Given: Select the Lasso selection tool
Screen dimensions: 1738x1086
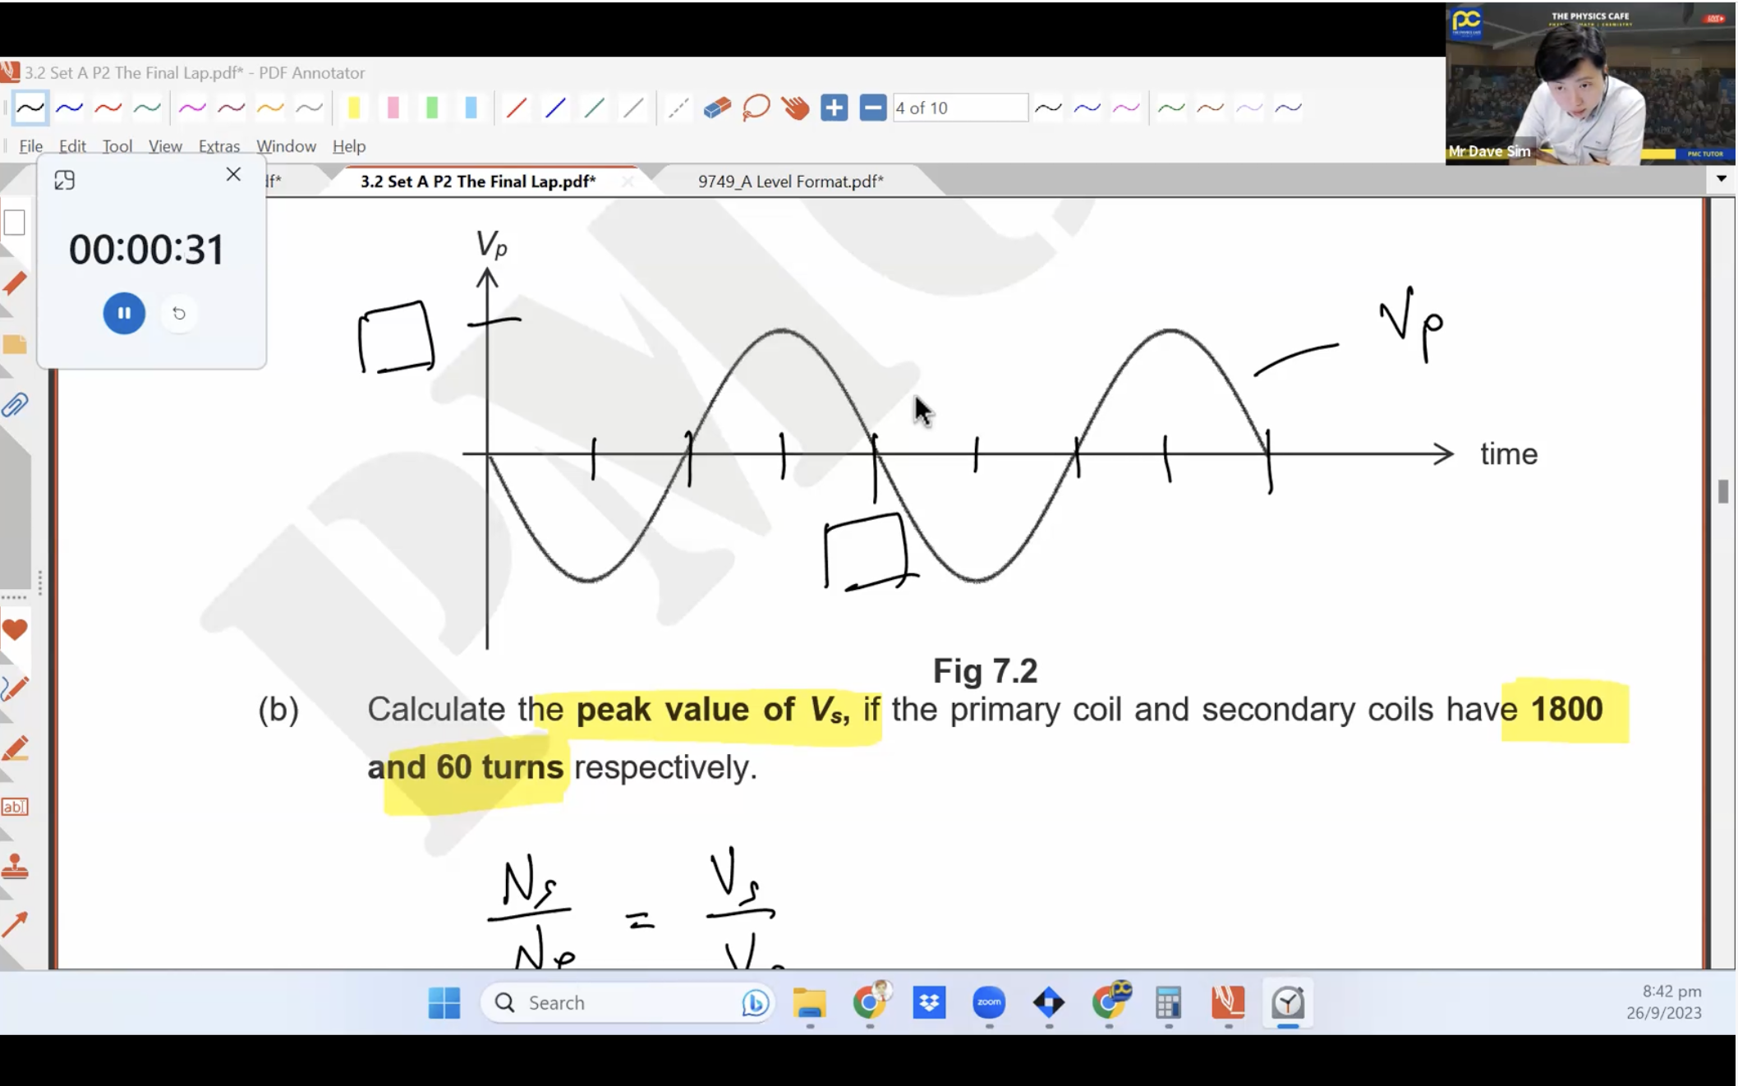Looking at the screenshot, I should point(756,108).
